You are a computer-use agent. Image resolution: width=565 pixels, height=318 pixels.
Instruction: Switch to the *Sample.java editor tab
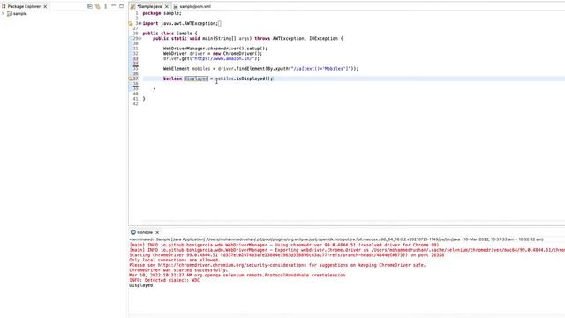tap(149, 6)
